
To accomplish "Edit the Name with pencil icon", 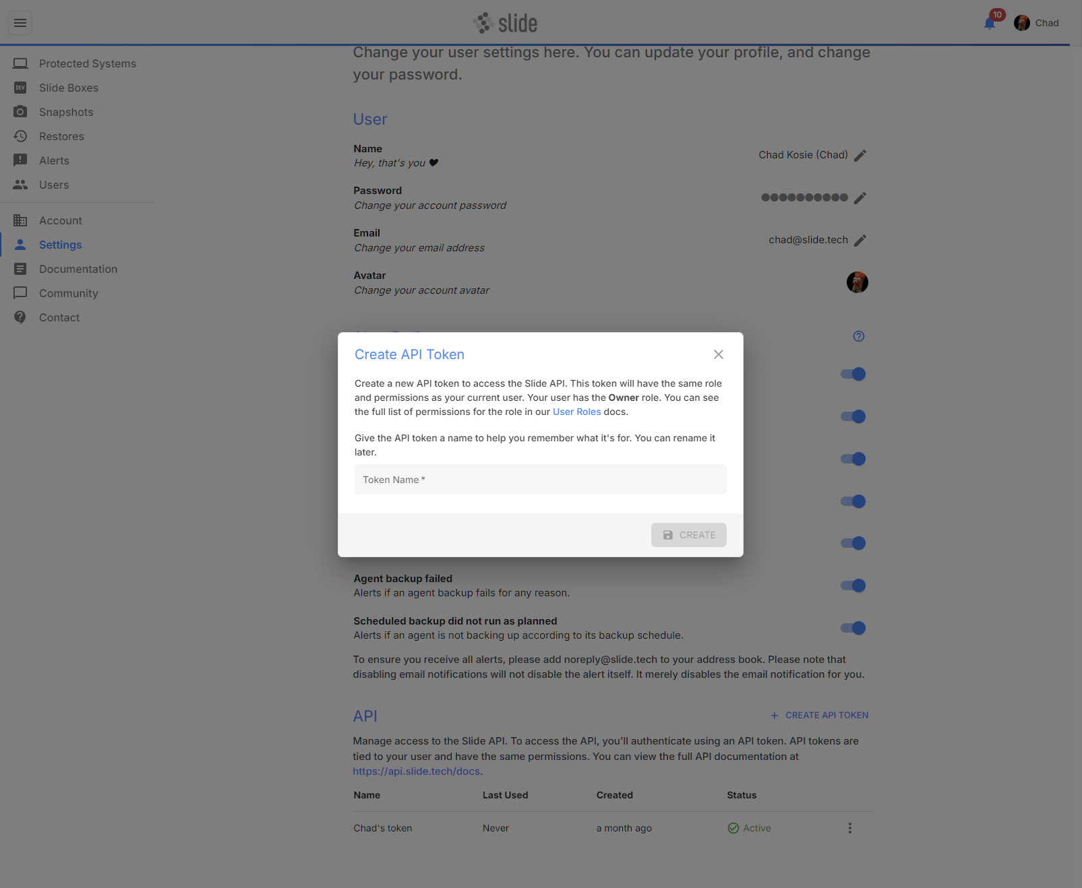I will pyautogui.click(x=860, y=156).
